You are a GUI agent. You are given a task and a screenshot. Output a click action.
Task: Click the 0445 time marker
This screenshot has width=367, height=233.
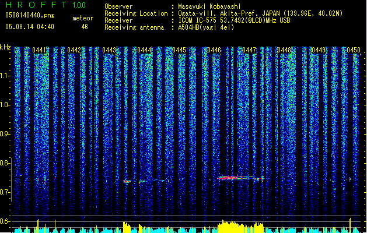pyautogui.click(x=179, y=50)
